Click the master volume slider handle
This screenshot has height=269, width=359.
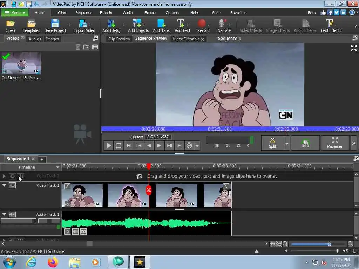338,251
